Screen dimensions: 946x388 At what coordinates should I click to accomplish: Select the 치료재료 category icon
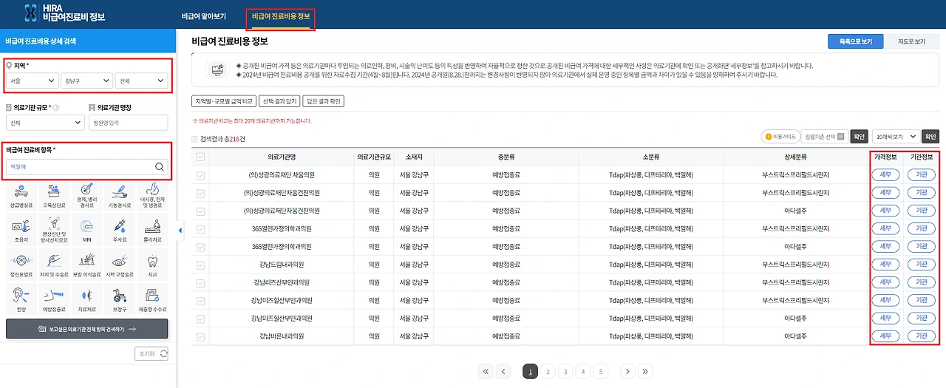[x=87, y=298]
